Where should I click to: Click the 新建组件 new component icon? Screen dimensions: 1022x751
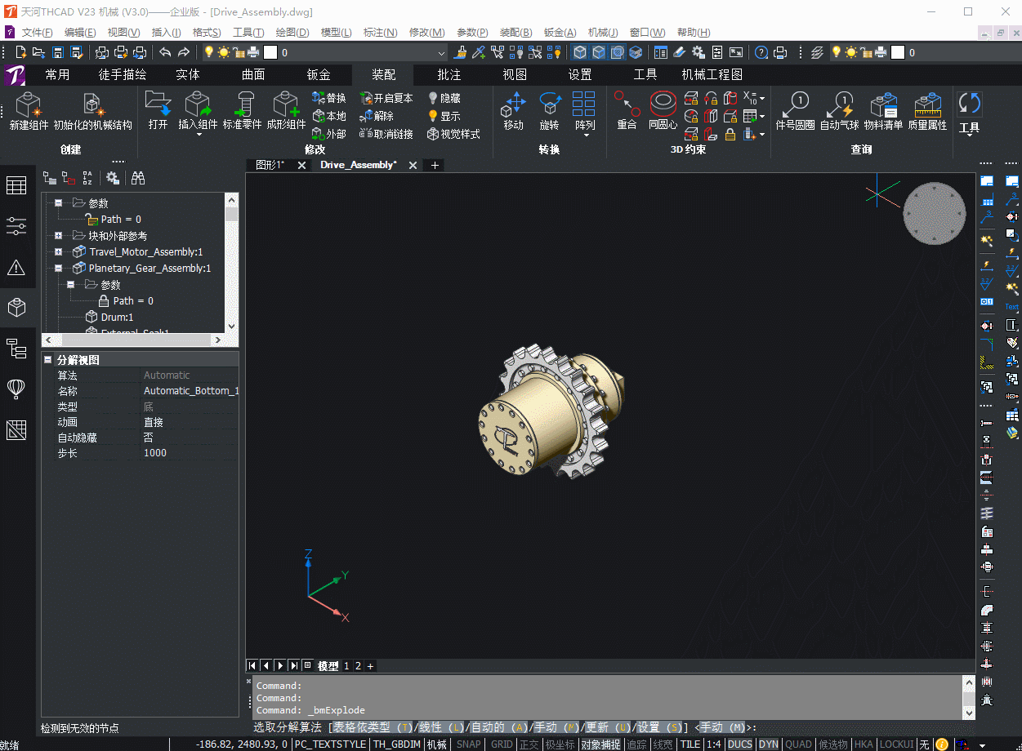click(x=29, y=111)
